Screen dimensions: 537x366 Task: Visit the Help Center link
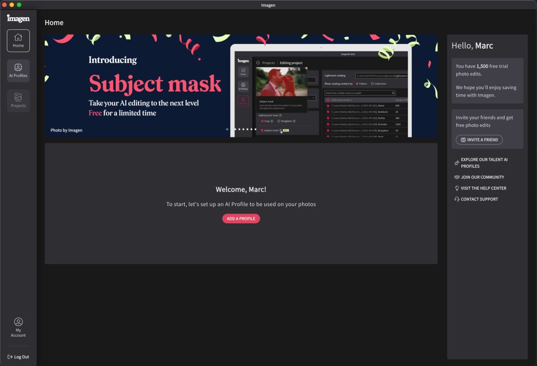480,188
